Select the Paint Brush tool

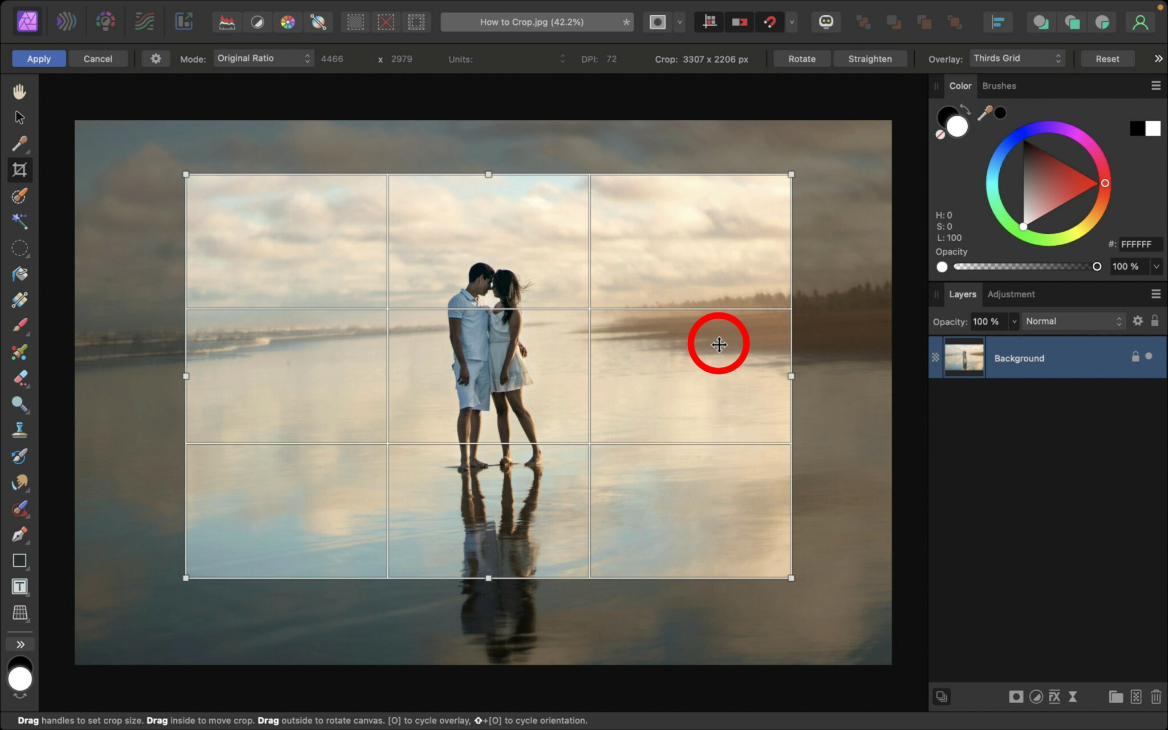(x=19, y=326)
